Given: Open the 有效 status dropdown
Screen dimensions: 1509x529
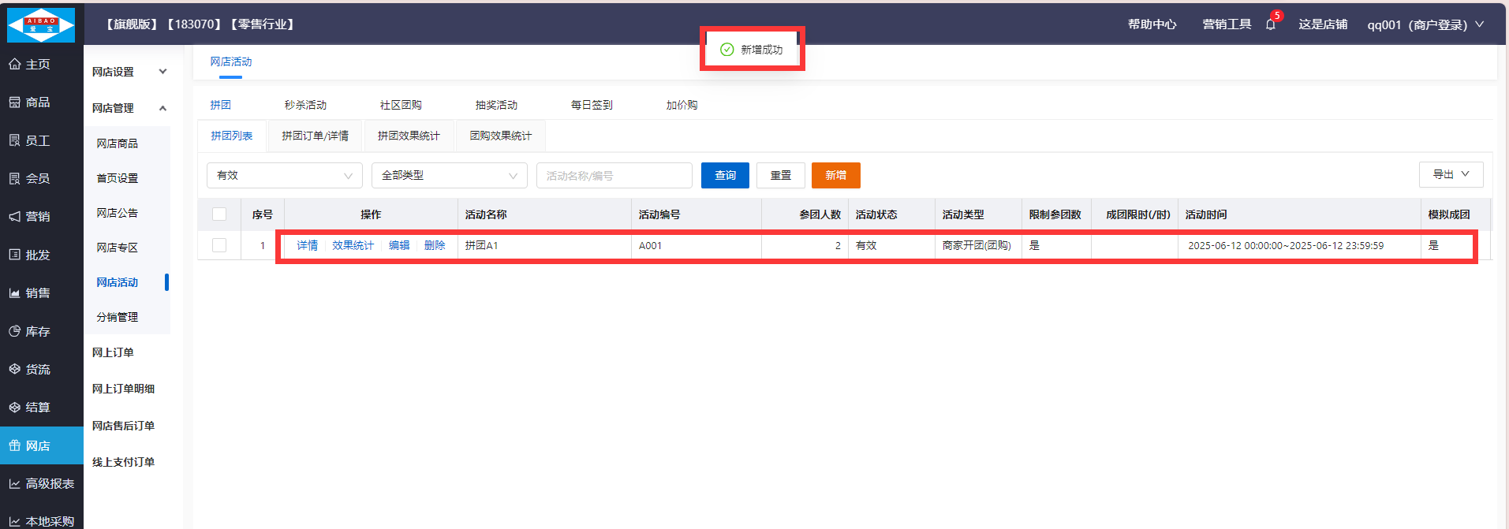Looking at the screenshot, I should click(284, 175).
